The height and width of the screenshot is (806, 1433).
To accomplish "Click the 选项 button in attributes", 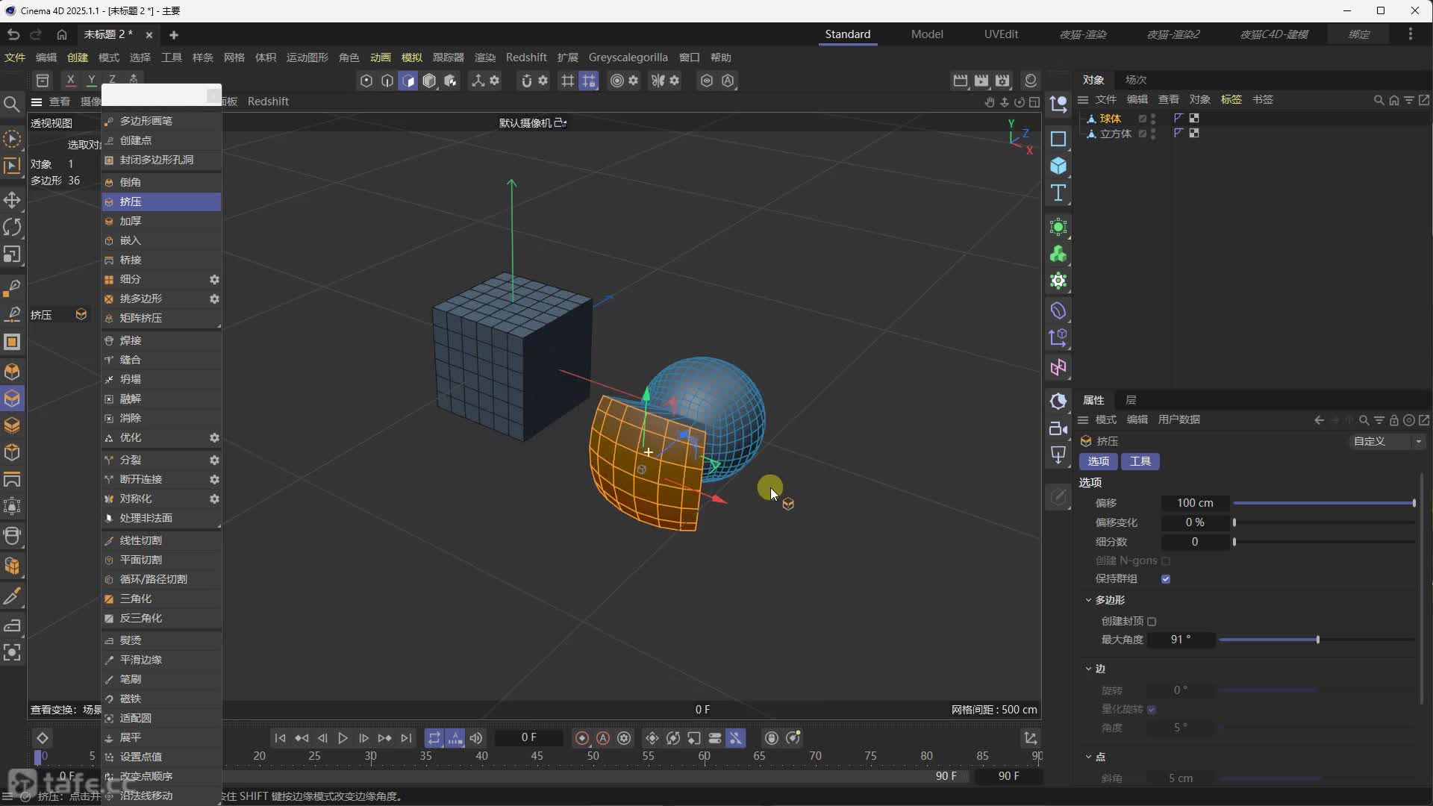I will [x=1099, y=462].
